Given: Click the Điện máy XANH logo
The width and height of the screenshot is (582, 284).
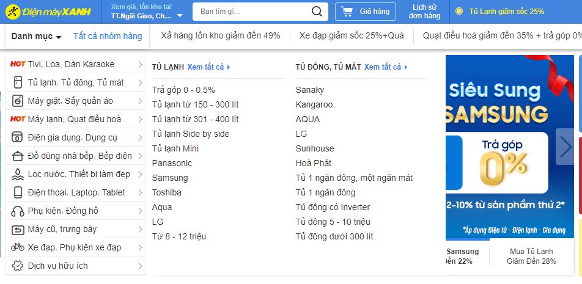Looking at the screenshot, I should click(48, 12).
